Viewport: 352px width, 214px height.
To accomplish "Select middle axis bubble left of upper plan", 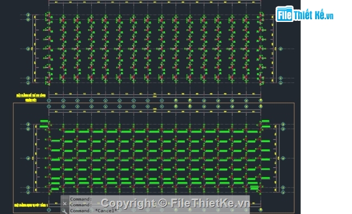I will pyautogui.click(x=28, y=49).
